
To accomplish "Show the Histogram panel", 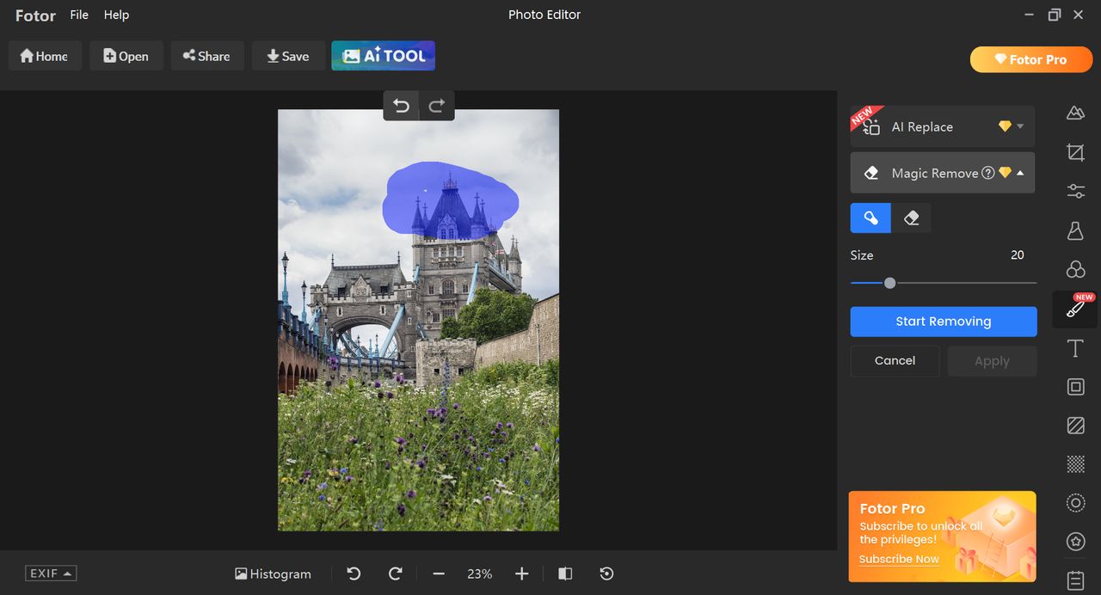I will pos(273,574).
